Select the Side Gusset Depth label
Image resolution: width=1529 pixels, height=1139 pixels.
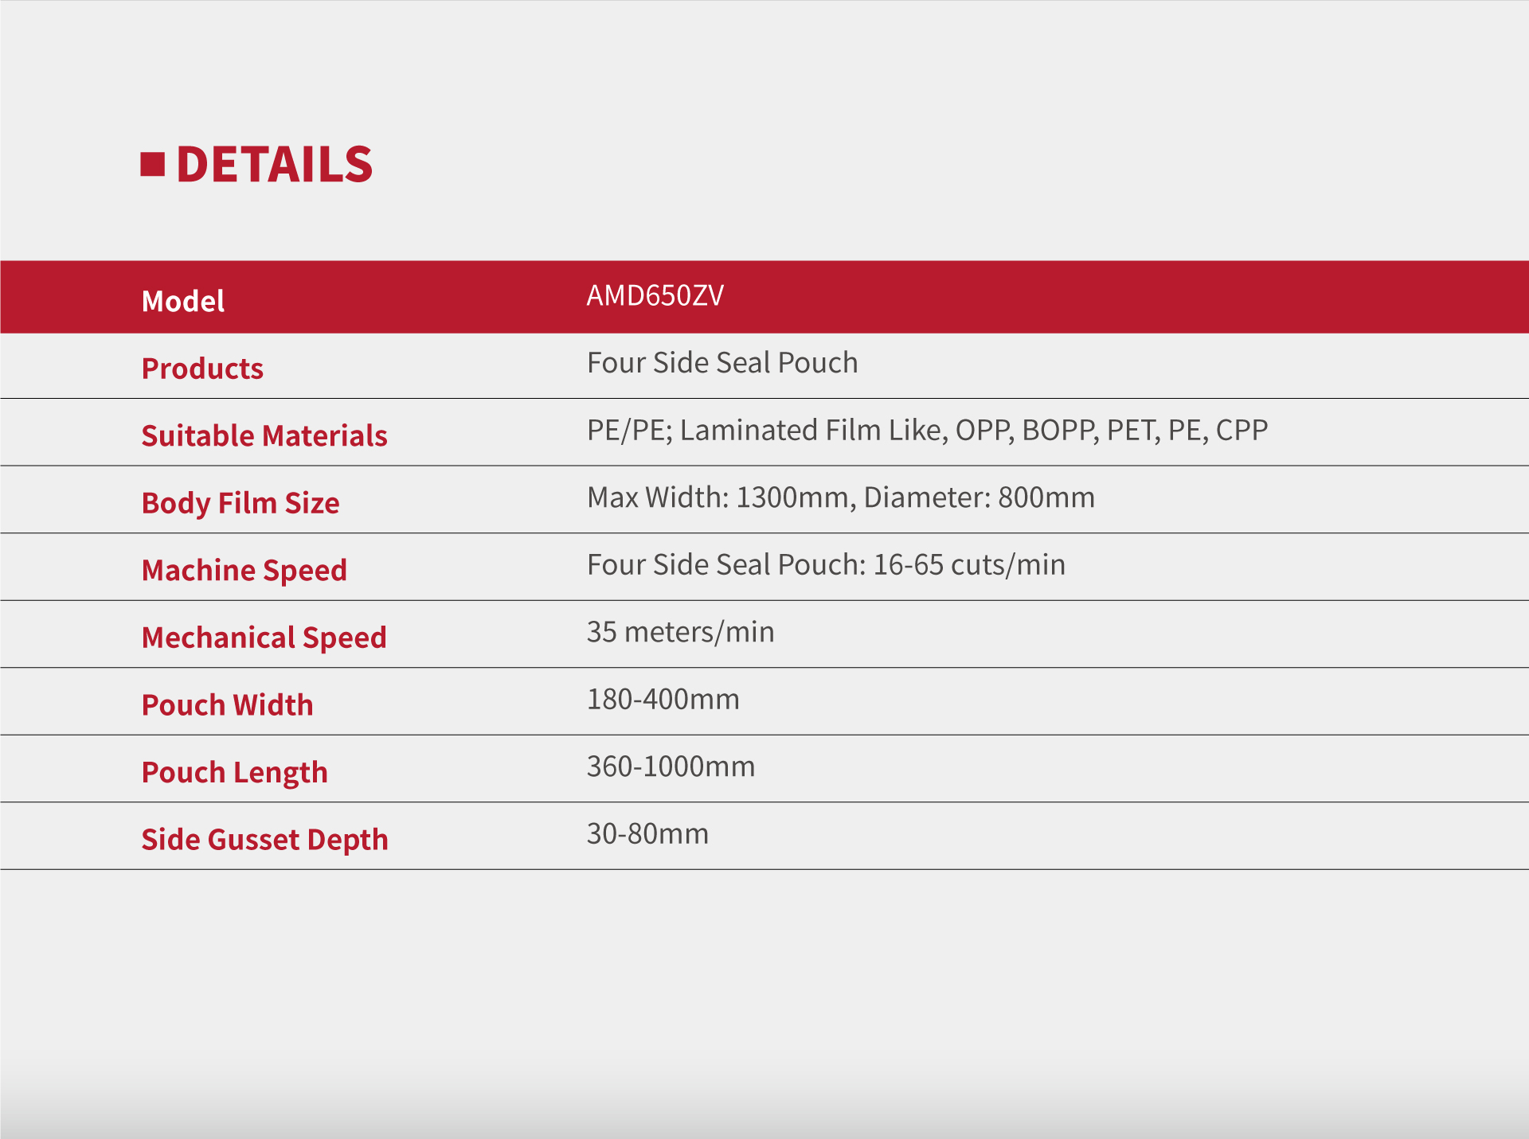265,840
